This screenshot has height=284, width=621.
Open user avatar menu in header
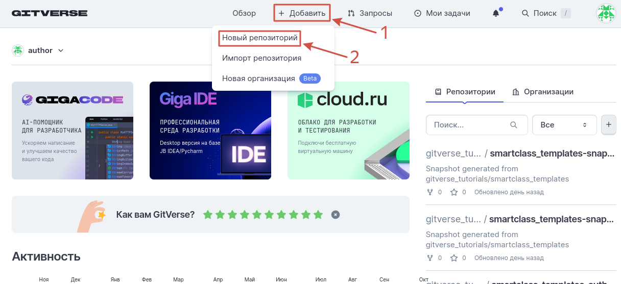click(606, 13)
